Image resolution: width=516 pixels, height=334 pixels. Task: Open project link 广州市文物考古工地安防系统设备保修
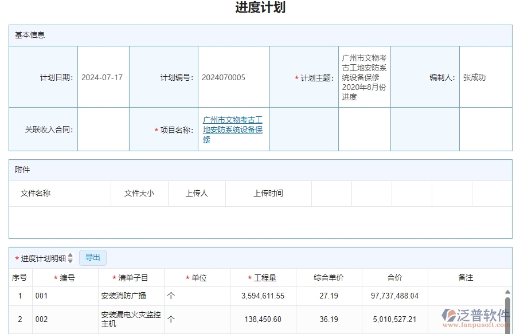pyautogui.click(x=232, y=129)
